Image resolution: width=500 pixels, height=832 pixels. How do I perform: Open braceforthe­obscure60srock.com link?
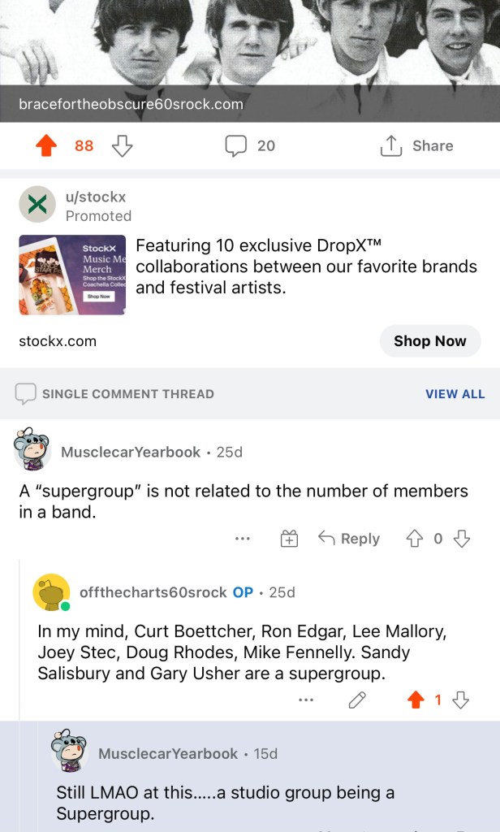pos(131,104)
